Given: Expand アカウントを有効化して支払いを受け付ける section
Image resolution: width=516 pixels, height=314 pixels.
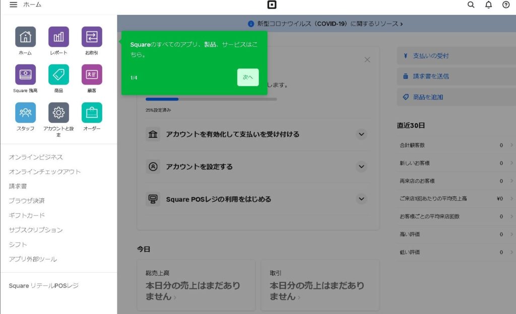Looking at the screenshot, I should point(361,134).
